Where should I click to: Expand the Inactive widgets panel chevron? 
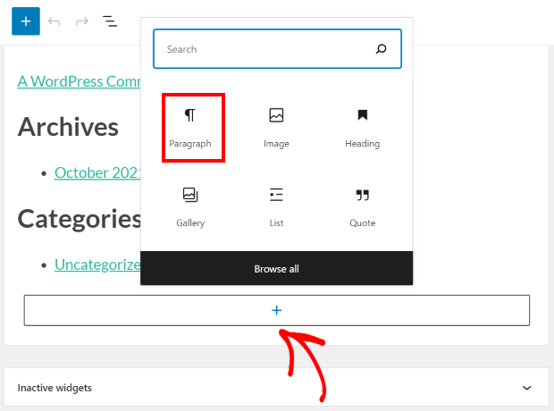coord(527,388)
